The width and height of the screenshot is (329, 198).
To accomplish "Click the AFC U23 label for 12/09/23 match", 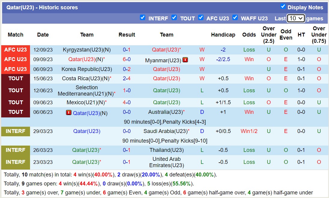I will 16,50.
